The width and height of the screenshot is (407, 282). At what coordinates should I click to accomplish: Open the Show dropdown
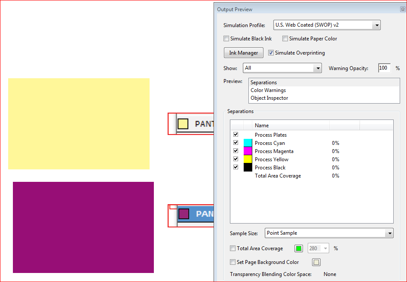click(318, 67)
